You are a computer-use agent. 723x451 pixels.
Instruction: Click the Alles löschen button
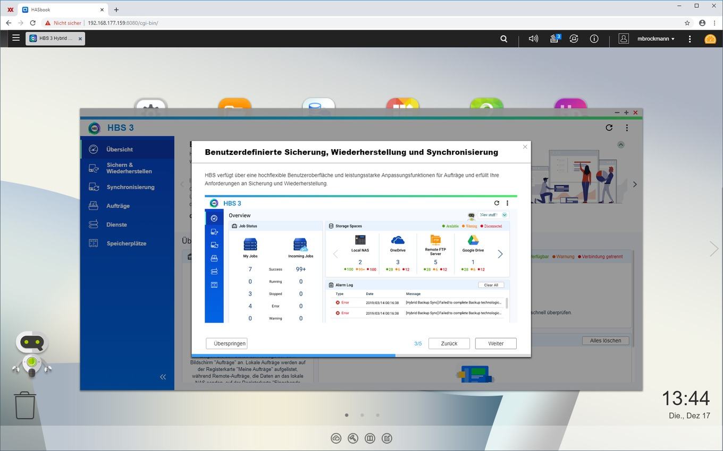[606, 341]
